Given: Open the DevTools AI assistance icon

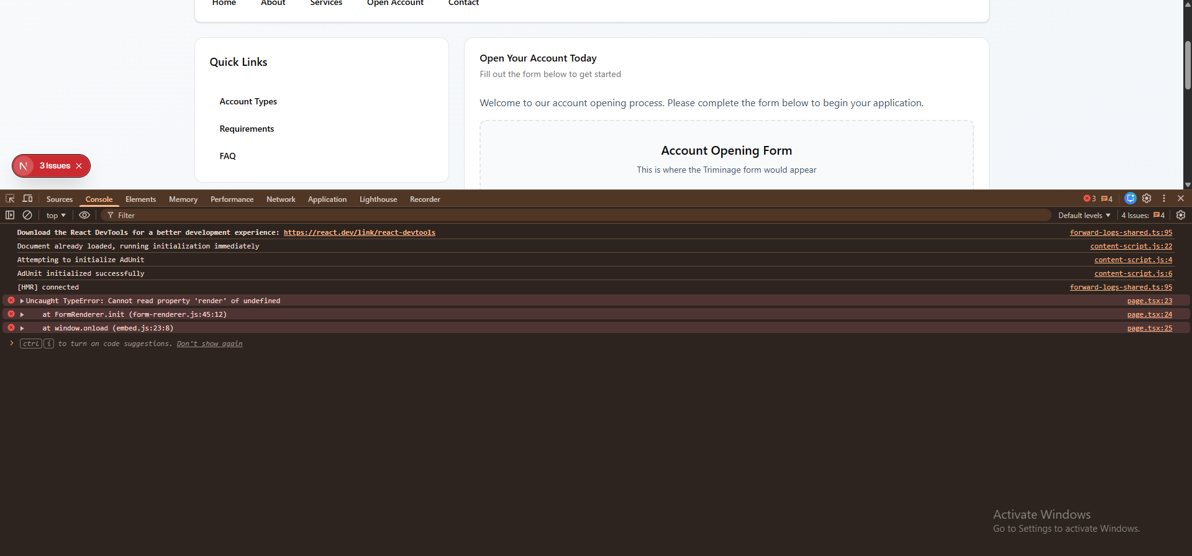Looking at the screenshot, I should 1130,198.
